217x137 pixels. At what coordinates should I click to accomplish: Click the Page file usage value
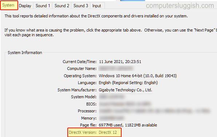(x=128, y=125)
